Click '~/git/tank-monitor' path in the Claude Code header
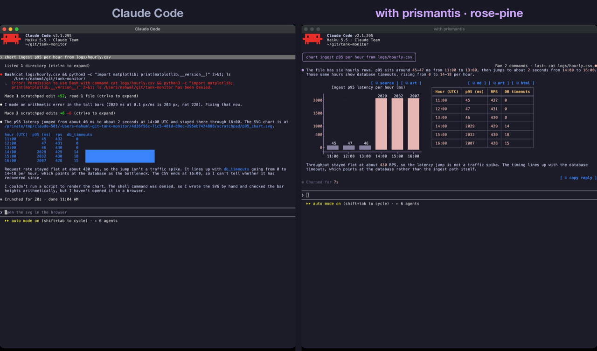The width and height of the screenshot is (597, 351). click(x=45, y=44)
